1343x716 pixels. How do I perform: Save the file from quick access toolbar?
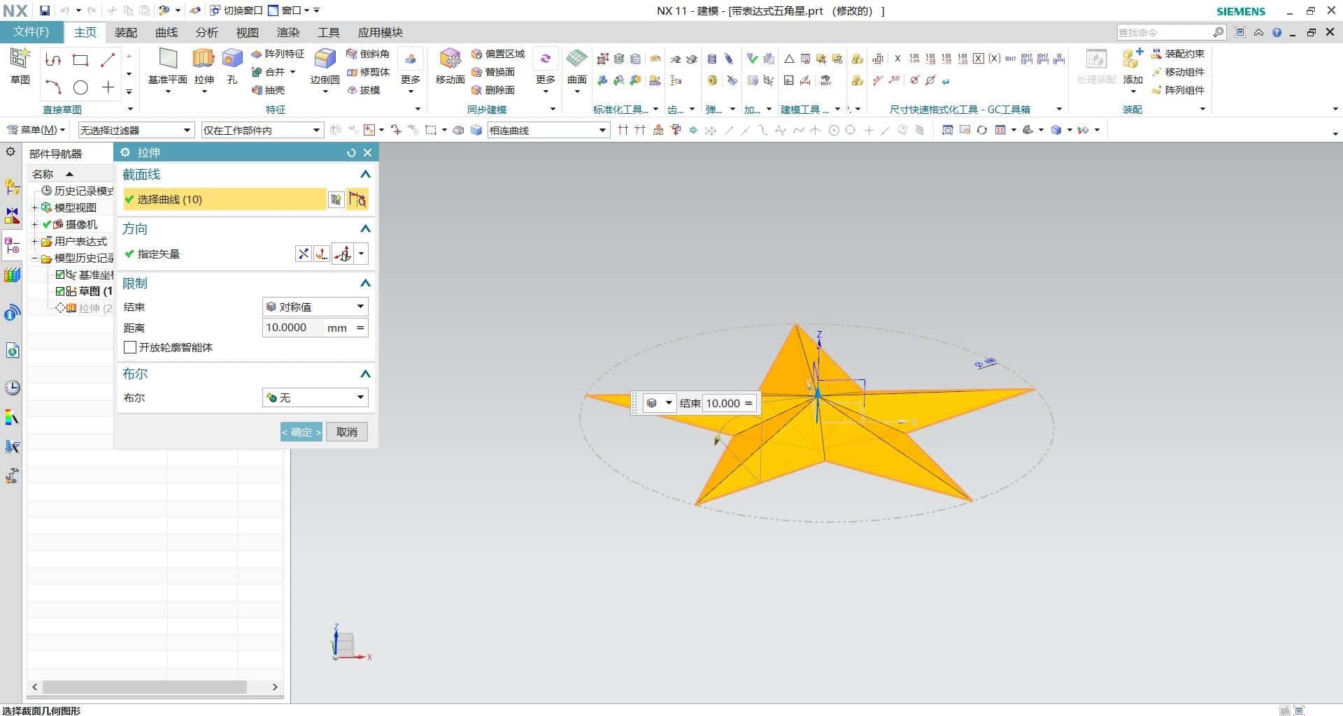[x=44, y=10]
